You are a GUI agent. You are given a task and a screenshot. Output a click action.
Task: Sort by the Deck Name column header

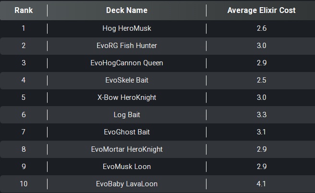coord(127,11)
